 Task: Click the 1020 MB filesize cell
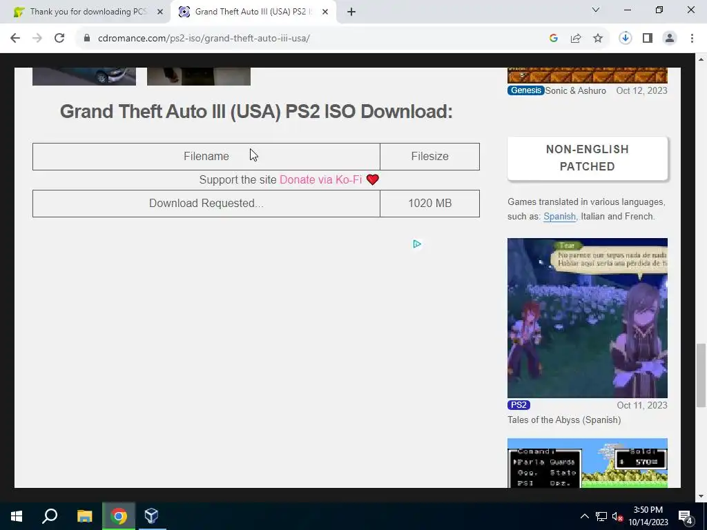click(x=429, y=204)
